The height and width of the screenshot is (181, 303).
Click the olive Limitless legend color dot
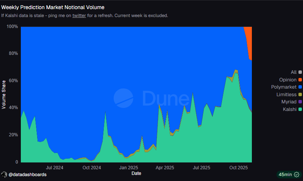pyautogui.click(x=300, y=94)
